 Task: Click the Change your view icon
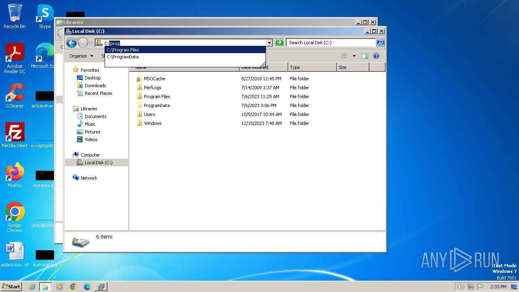click(x=344, y=56)
